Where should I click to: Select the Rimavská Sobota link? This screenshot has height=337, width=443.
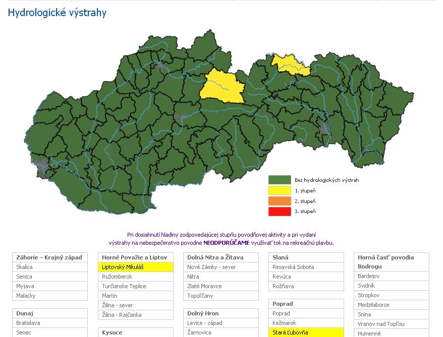pos(293,267)
